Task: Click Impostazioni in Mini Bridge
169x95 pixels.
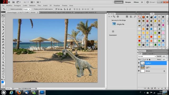Action: click(x=113, y=35)
